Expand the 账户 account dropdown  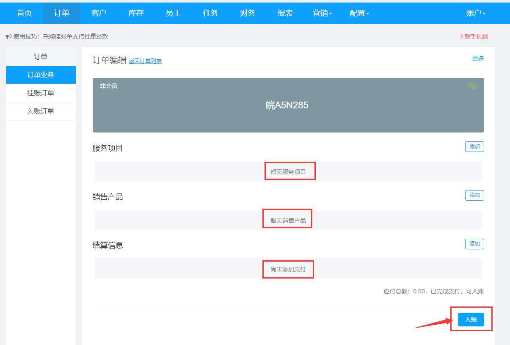pyautogui.click(x=476, y=13)
